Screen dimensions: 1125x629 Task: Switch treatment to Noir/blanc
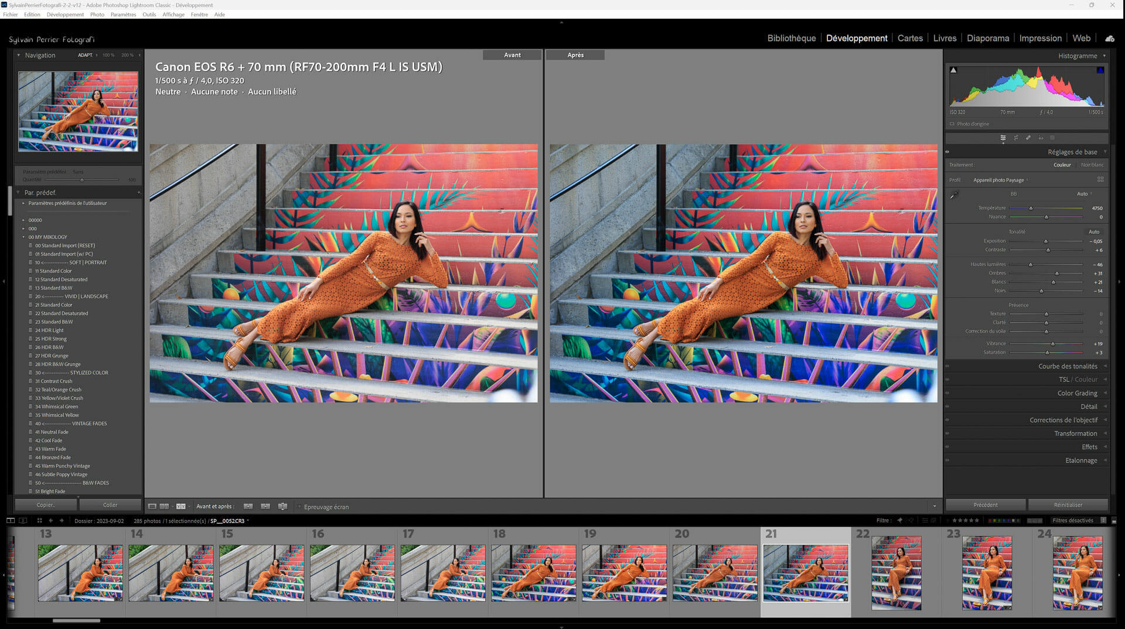pos(1093,165)
